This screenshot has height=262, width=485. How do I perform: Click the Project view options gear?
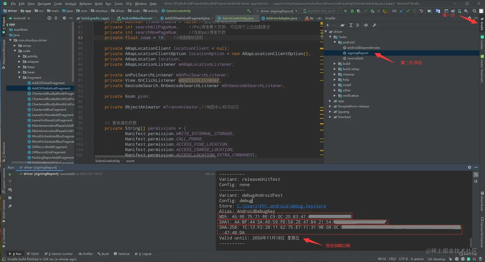(x=64, y=18)
